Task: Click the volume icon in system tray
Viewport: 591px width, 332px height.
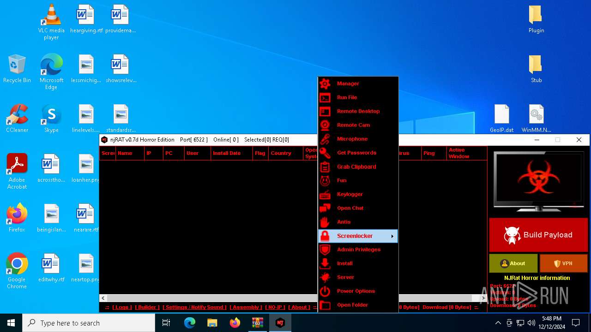Action: pyautogui.click(x=531, y=323)
